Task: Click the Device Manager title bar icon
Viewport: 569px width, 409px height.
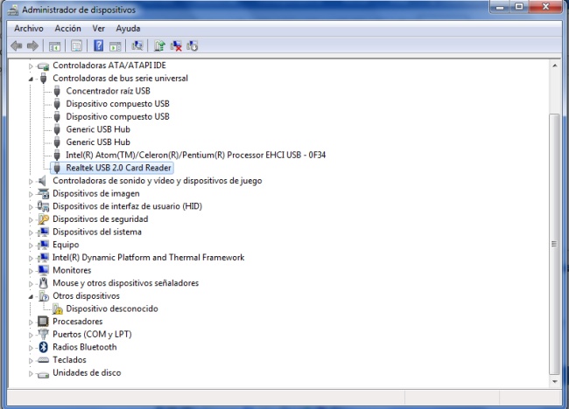Action: pos(13,10)
